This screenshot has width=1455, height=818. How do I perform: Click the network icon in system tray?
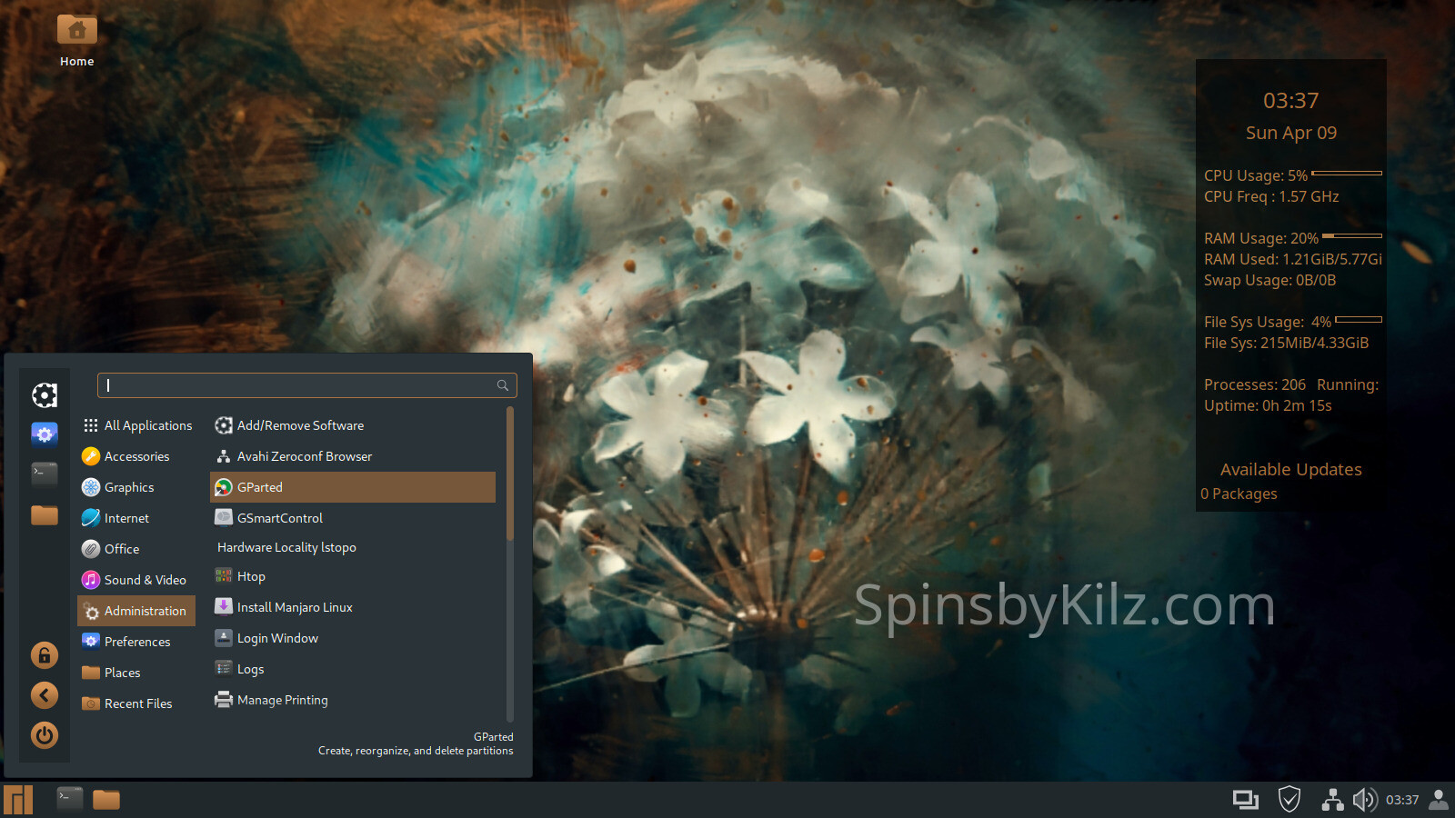pyautogui.click(x=1332, y=800)
